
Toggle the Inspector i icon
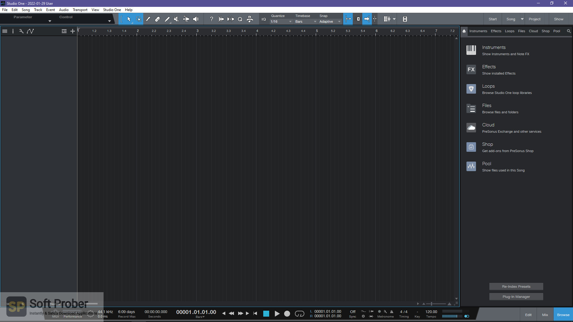pos(13,31)
